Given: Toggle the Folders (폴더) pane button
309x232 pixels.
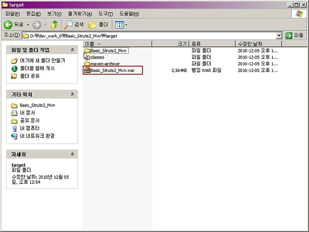Looking at the screenshot, I should click(x=98, y=24).
